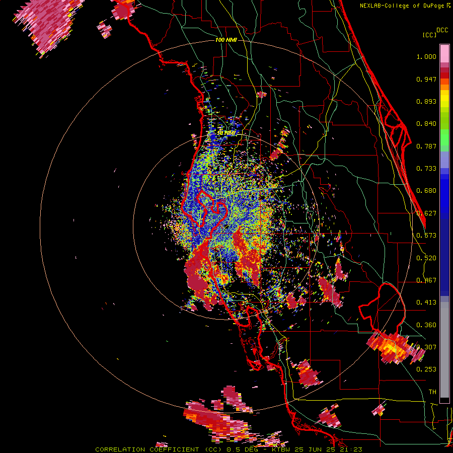
Task: Select the 0.520 scale value
Action: point(426,258)
